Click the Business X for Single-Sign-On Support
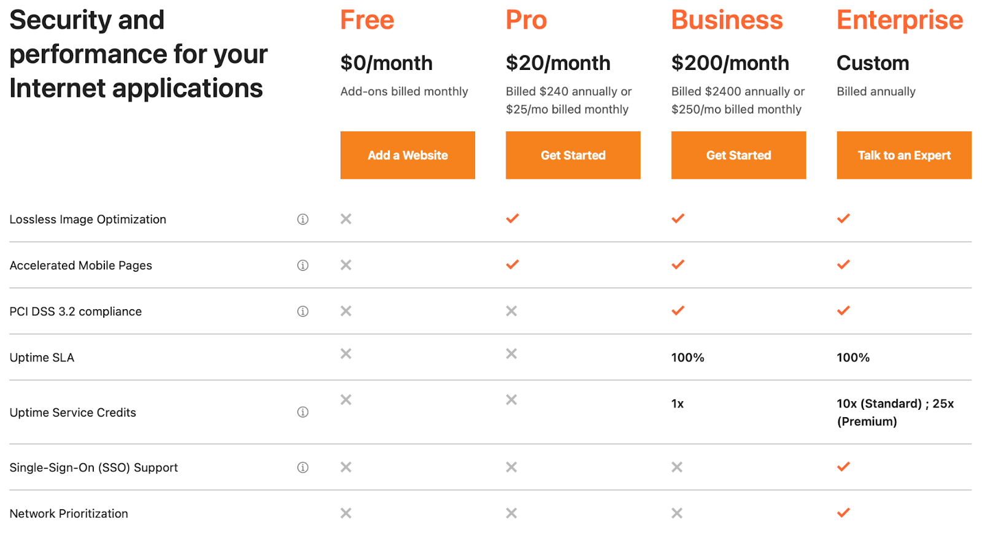 [677, 467]
